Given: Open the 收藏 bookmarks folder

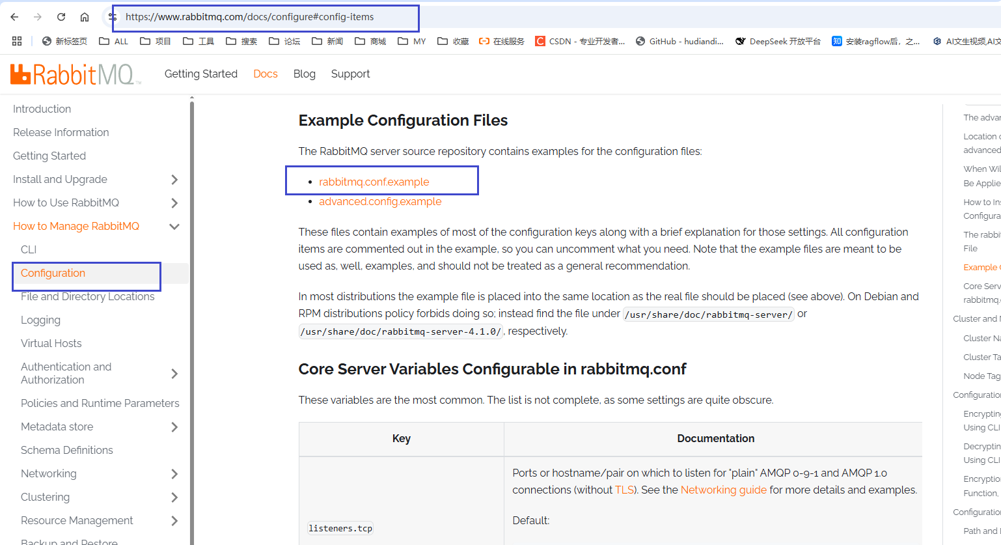Looking at the screenshot, I should point(453,41).
